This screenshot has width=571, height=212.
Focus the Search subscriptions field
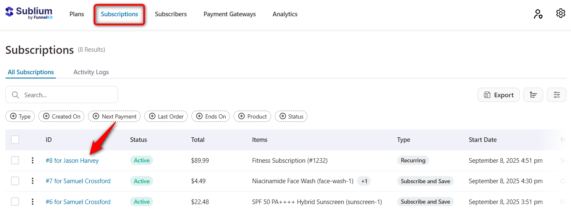[62, 95]
